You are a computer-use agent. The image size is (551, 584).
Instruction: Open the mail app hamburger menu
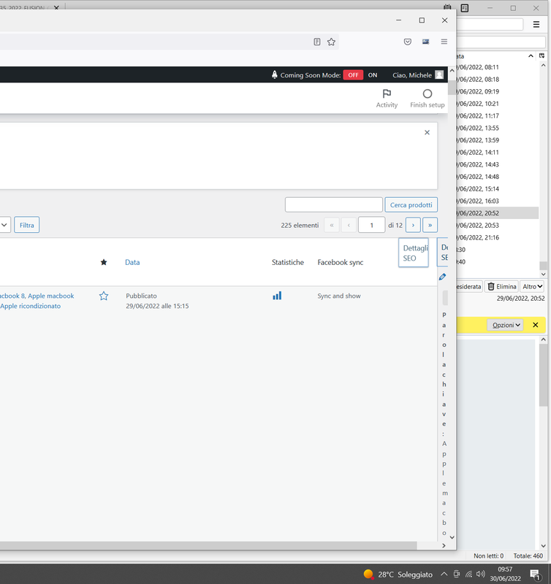536,25
